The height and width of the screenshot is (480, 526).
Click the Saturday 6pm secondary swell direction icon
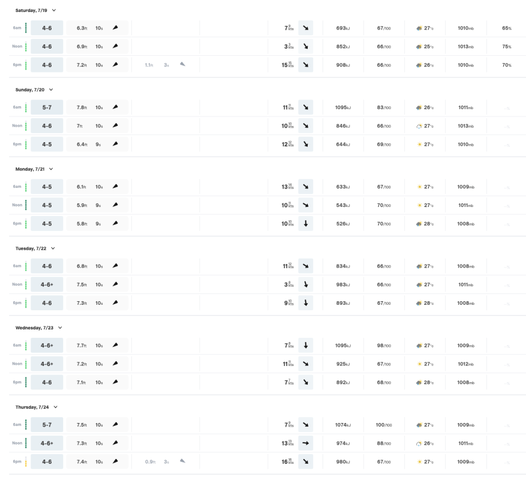pos(182,64)
